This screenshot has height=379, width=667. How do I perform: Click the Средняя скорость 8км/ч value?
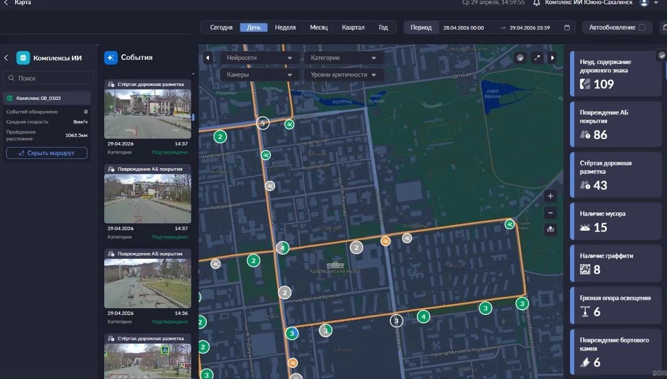pyautogui.click(x=80, y=122)
